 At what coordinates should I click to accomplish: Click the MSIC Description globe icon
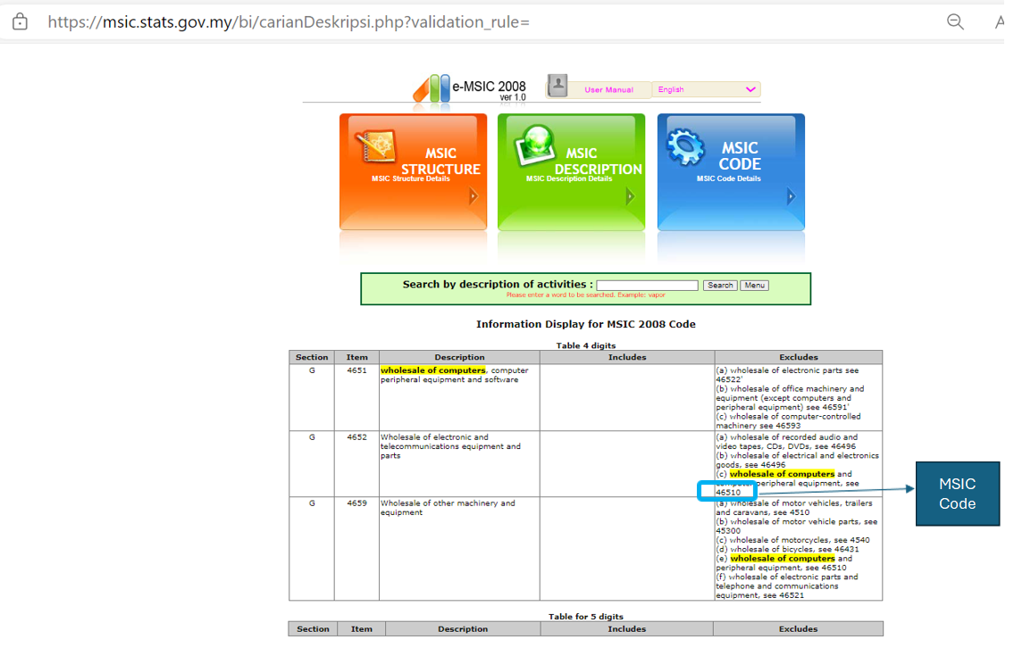(532, 146)
